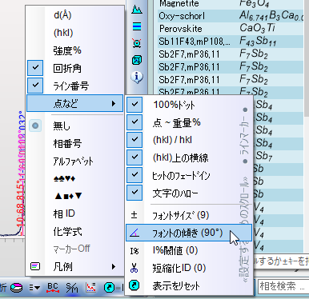Click the BC background correction icon
The image size is (309, 299).
[53, 288]
